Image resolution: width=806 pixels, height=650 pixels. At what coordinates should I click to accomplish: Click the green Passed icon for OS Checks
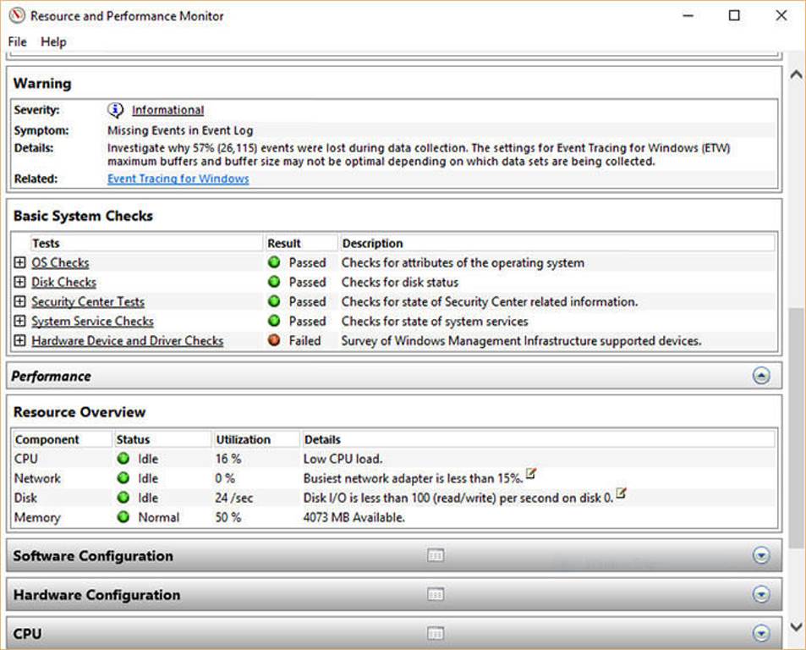coord(274,262)
